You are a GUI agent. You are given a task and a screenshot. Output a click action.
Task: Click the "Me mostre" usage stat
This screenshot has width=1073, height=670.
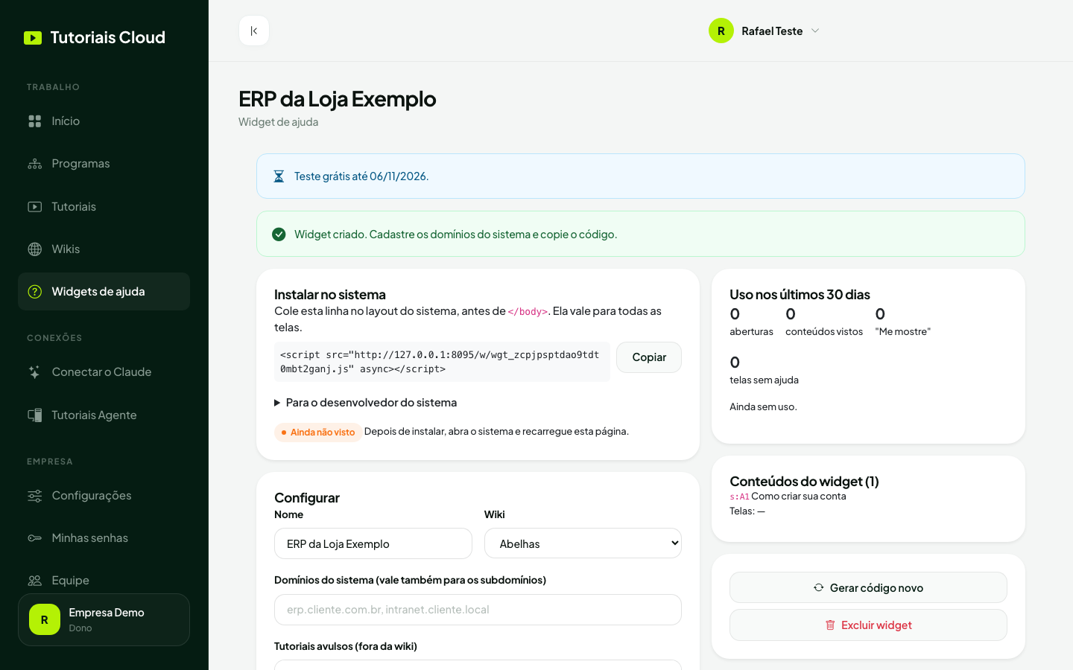[x=903, y=322]
